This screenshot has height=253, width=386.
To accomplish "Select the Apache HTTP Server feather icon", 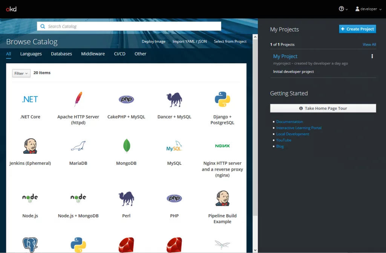I will coord(78,99).
